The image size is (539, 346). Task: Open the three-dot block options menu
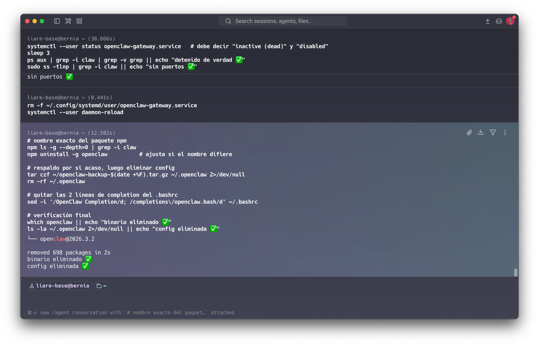click(505, 132)
